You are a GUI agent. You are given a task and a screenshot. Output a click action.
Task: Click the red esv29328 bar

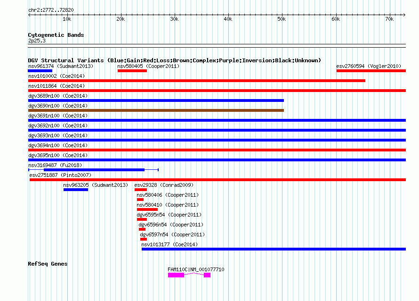141,190
